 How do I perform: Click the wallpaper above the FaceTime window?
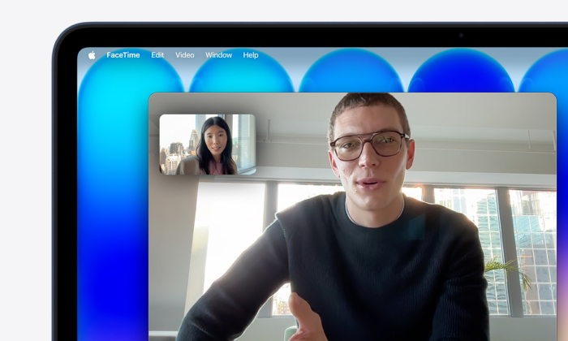click(x=349, y=77)
